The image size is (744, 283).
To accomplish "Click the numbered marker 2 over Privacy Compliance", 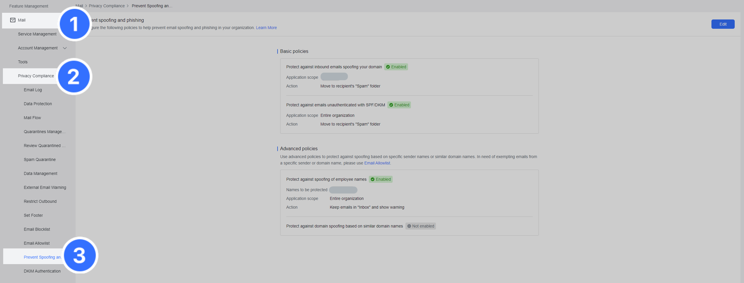I will pyautogui.click(x=74, y=76).
